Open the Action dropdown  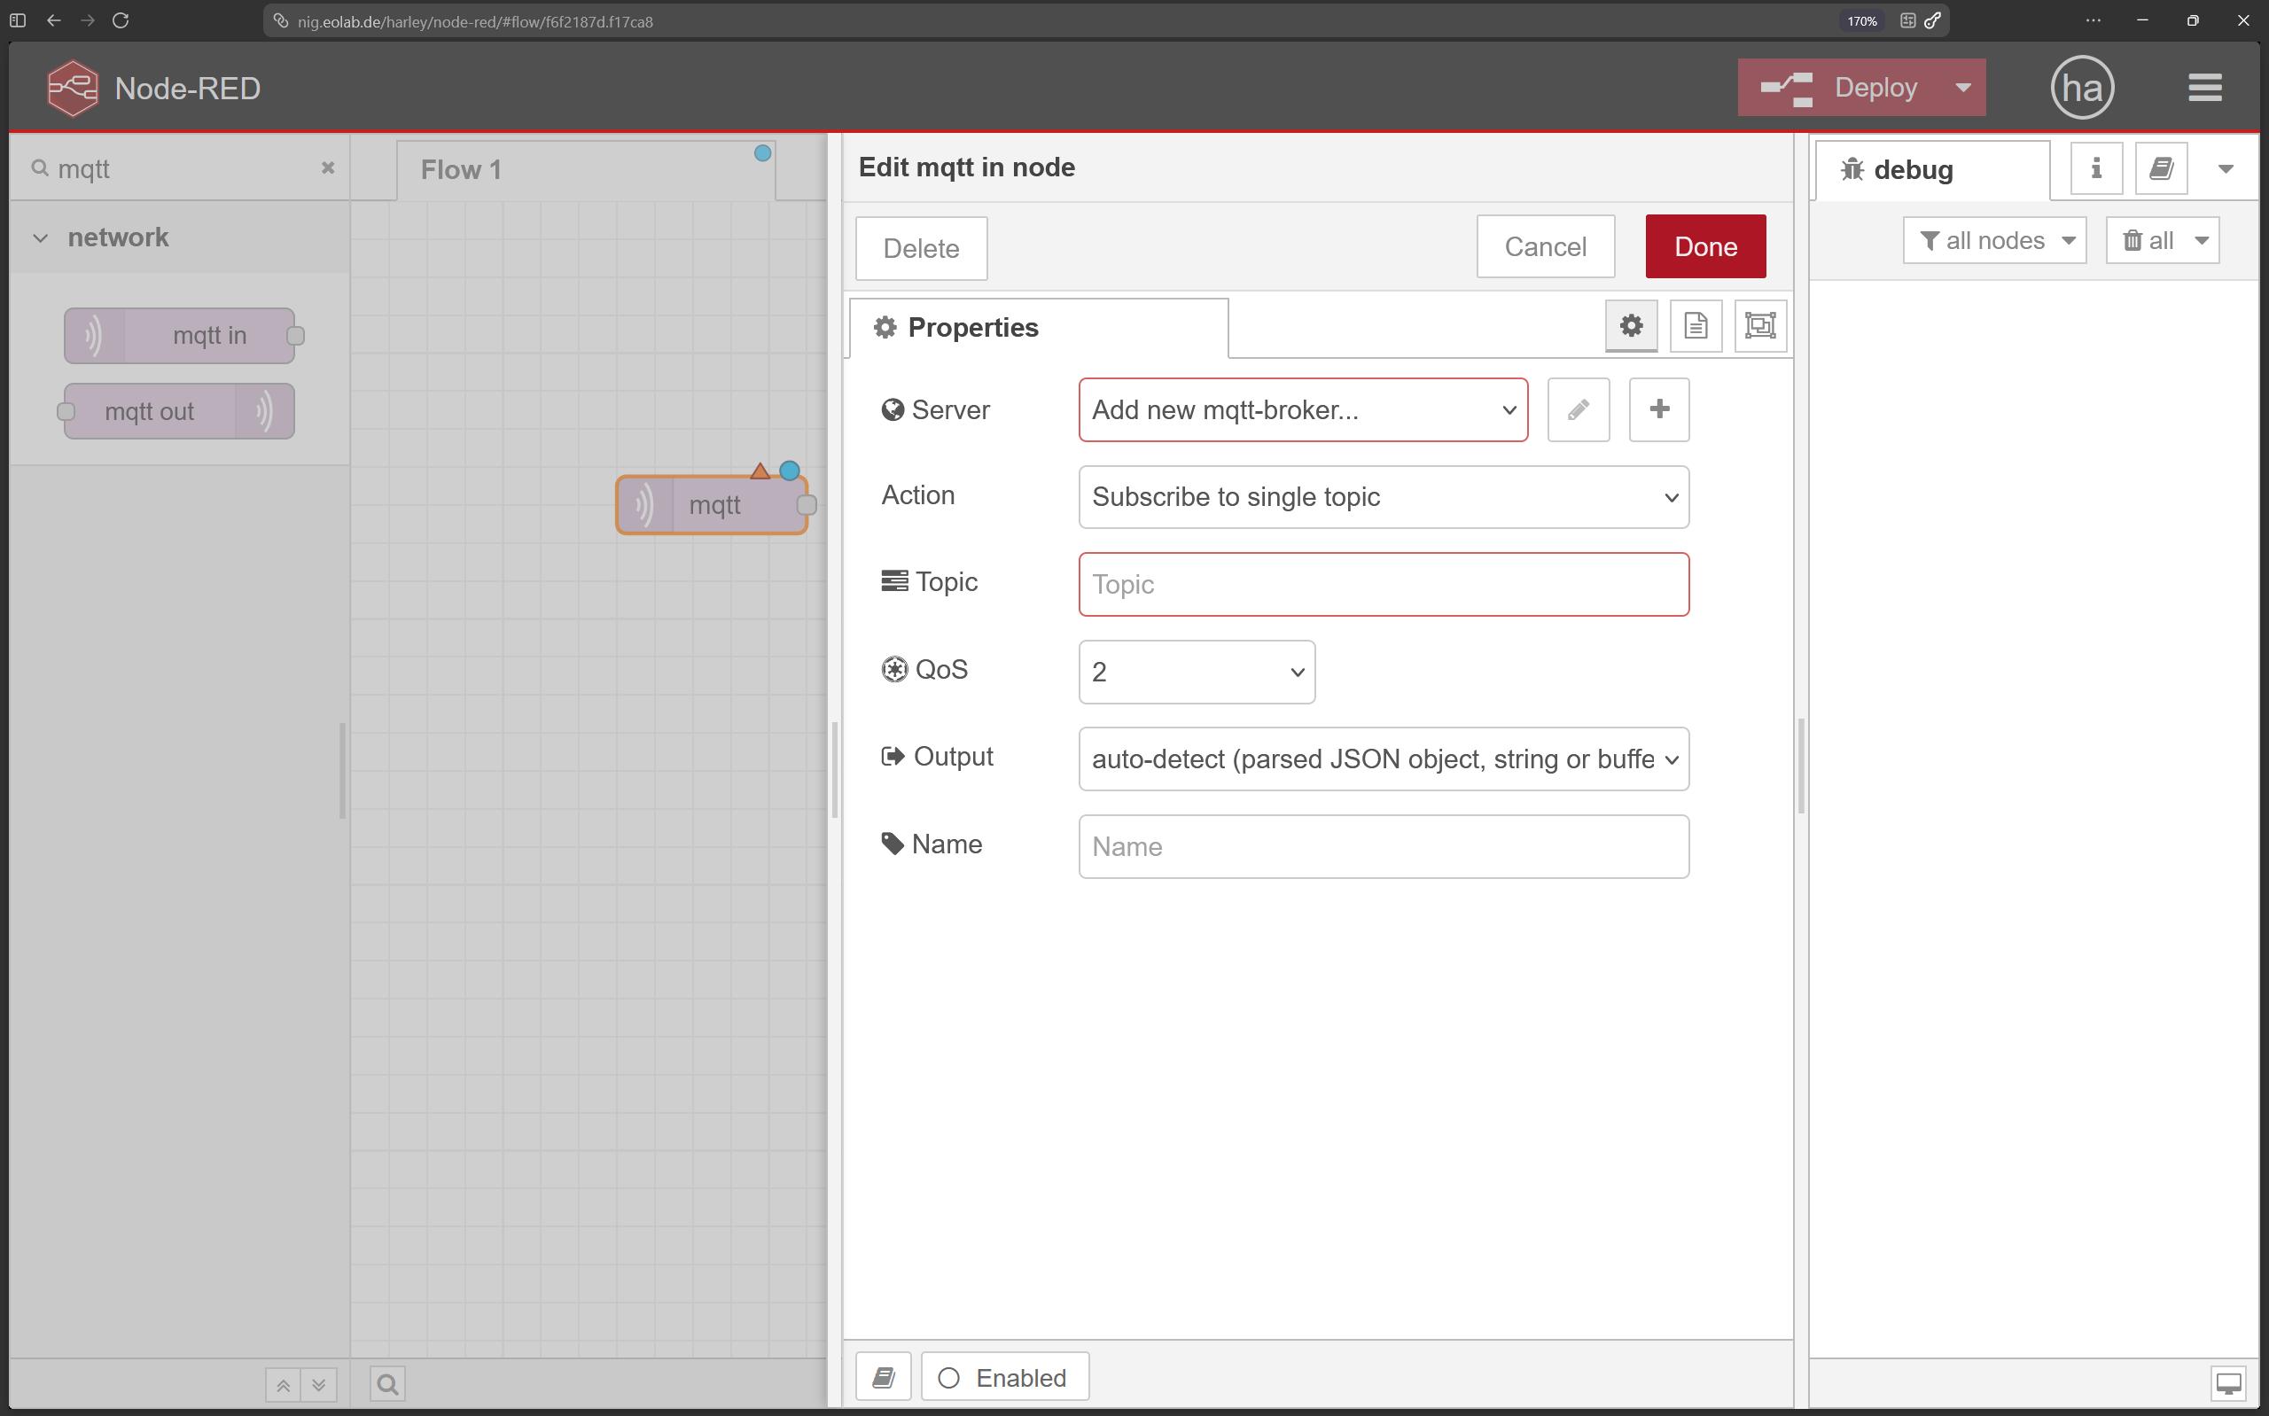pos(1384,497)
